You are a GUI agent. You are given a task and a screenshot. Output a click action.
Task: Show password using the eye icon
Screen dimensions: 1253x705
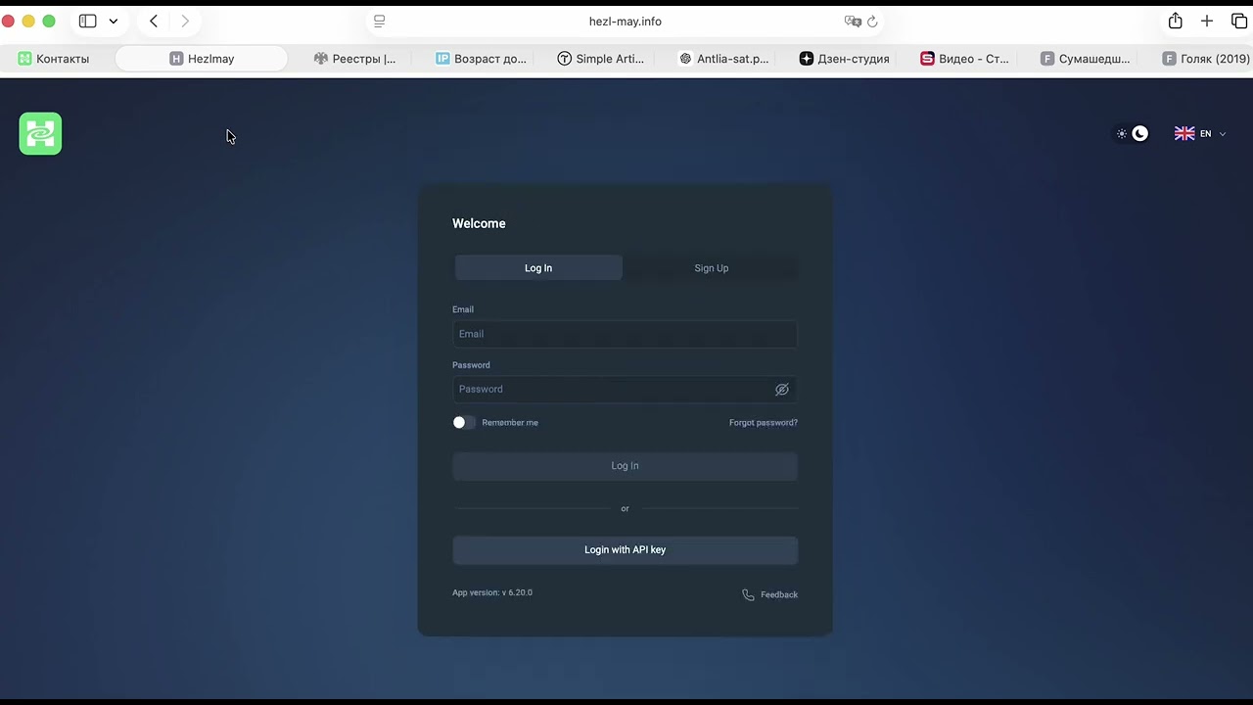(782, 390)
